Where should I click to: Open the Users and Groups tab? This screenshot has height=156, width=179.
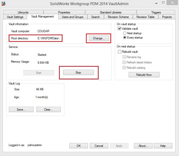(x=72, y=17)
